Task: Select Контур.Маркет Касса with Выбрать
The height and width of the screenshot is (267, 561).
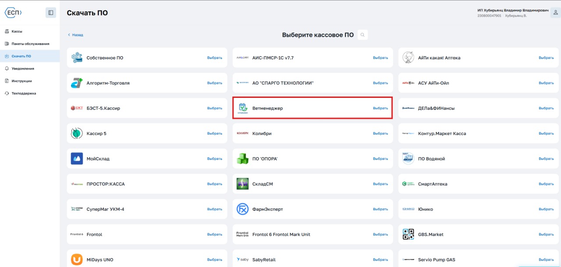Action: (x=546, y=133)
